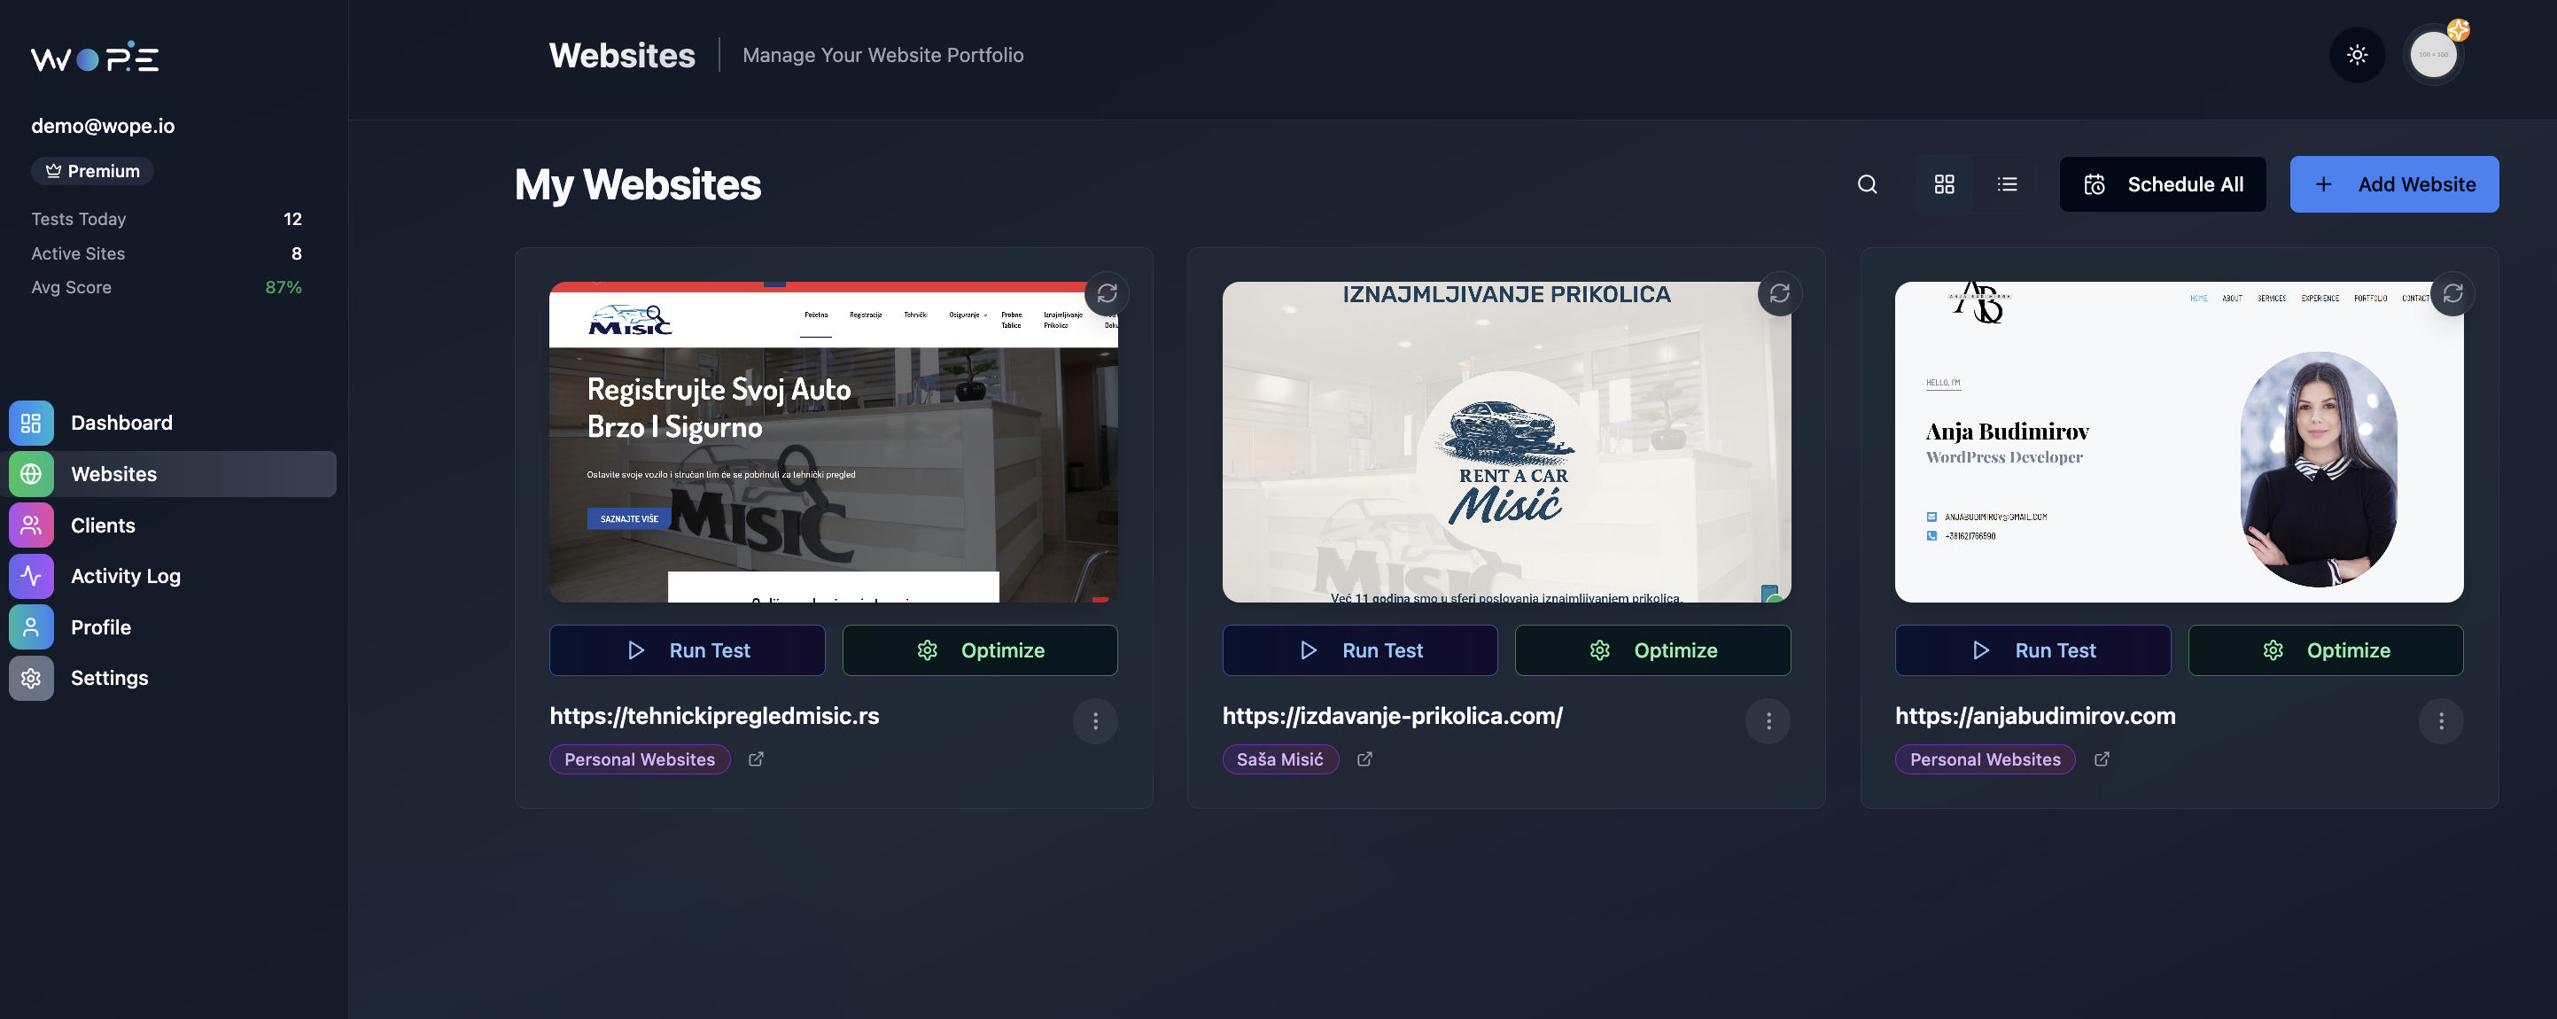Open external link for tehnickipregledmisic.rs
This screenshot has width=2557, height=1019.
click(756, 758)
